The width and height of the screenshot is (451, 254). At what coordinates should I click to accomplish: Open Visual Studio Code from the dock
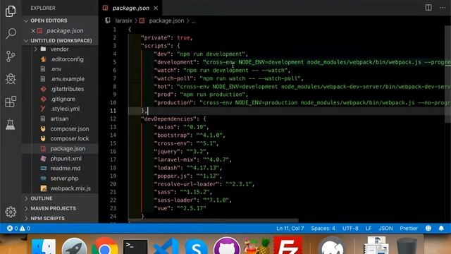click(x=166, y=246)
